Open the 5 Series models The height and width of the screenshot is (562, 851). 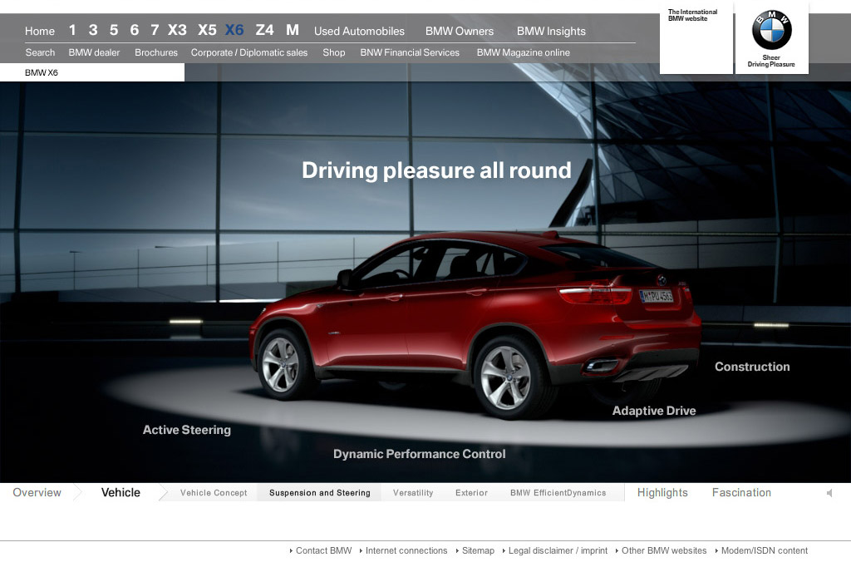click(113, 30)
